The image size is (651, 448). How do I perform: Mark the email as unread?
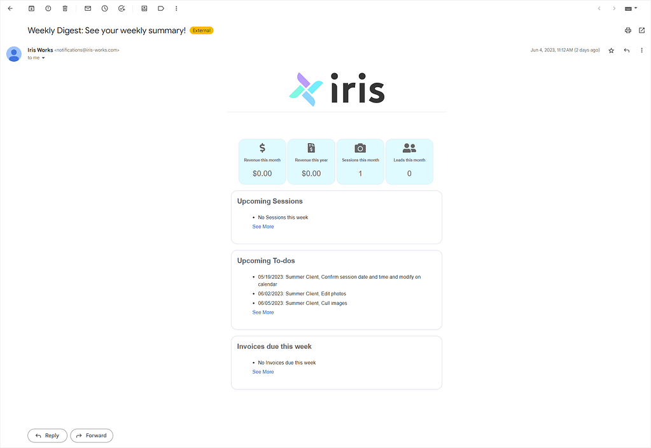click(88, 8)
